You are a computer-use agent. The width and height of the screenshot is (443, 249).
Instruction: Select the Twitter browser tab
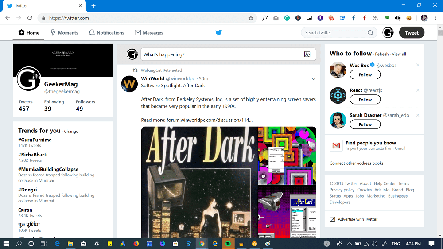[x=44, y=6]
